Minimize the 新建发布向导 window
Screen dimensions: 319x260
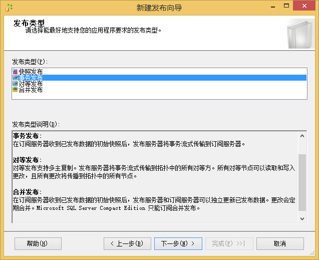[x=273, y=6]
